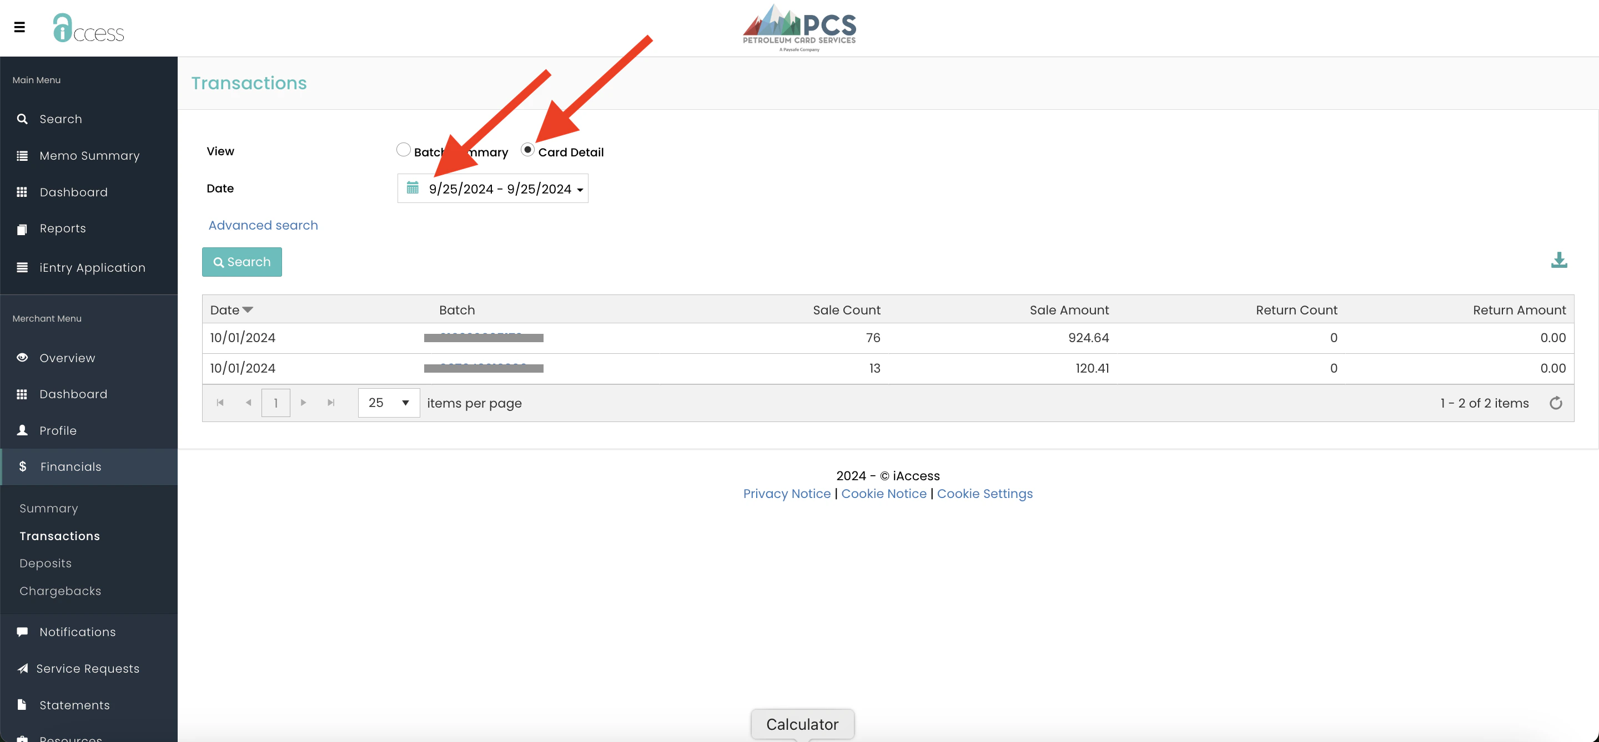Select the Batch Summary radio button

pyautogui.click(x=404, y=150)
